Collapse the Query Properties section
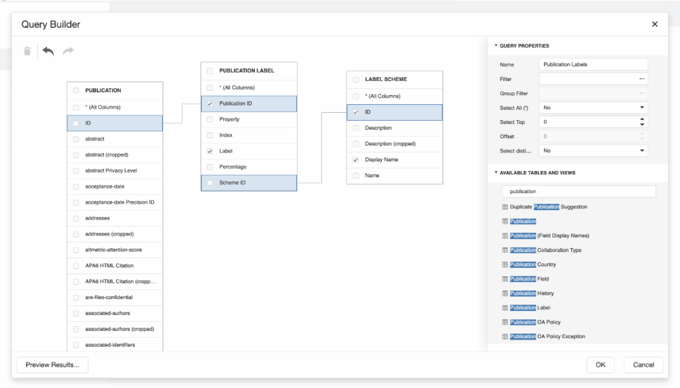Screen dimensions: 680x388 coord(495,46)
